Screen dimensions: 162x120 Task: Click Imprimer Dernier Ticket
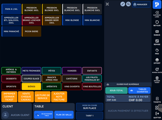9,97
